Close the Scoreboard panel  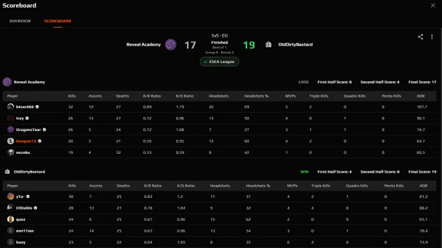click(x=433, y=5)
